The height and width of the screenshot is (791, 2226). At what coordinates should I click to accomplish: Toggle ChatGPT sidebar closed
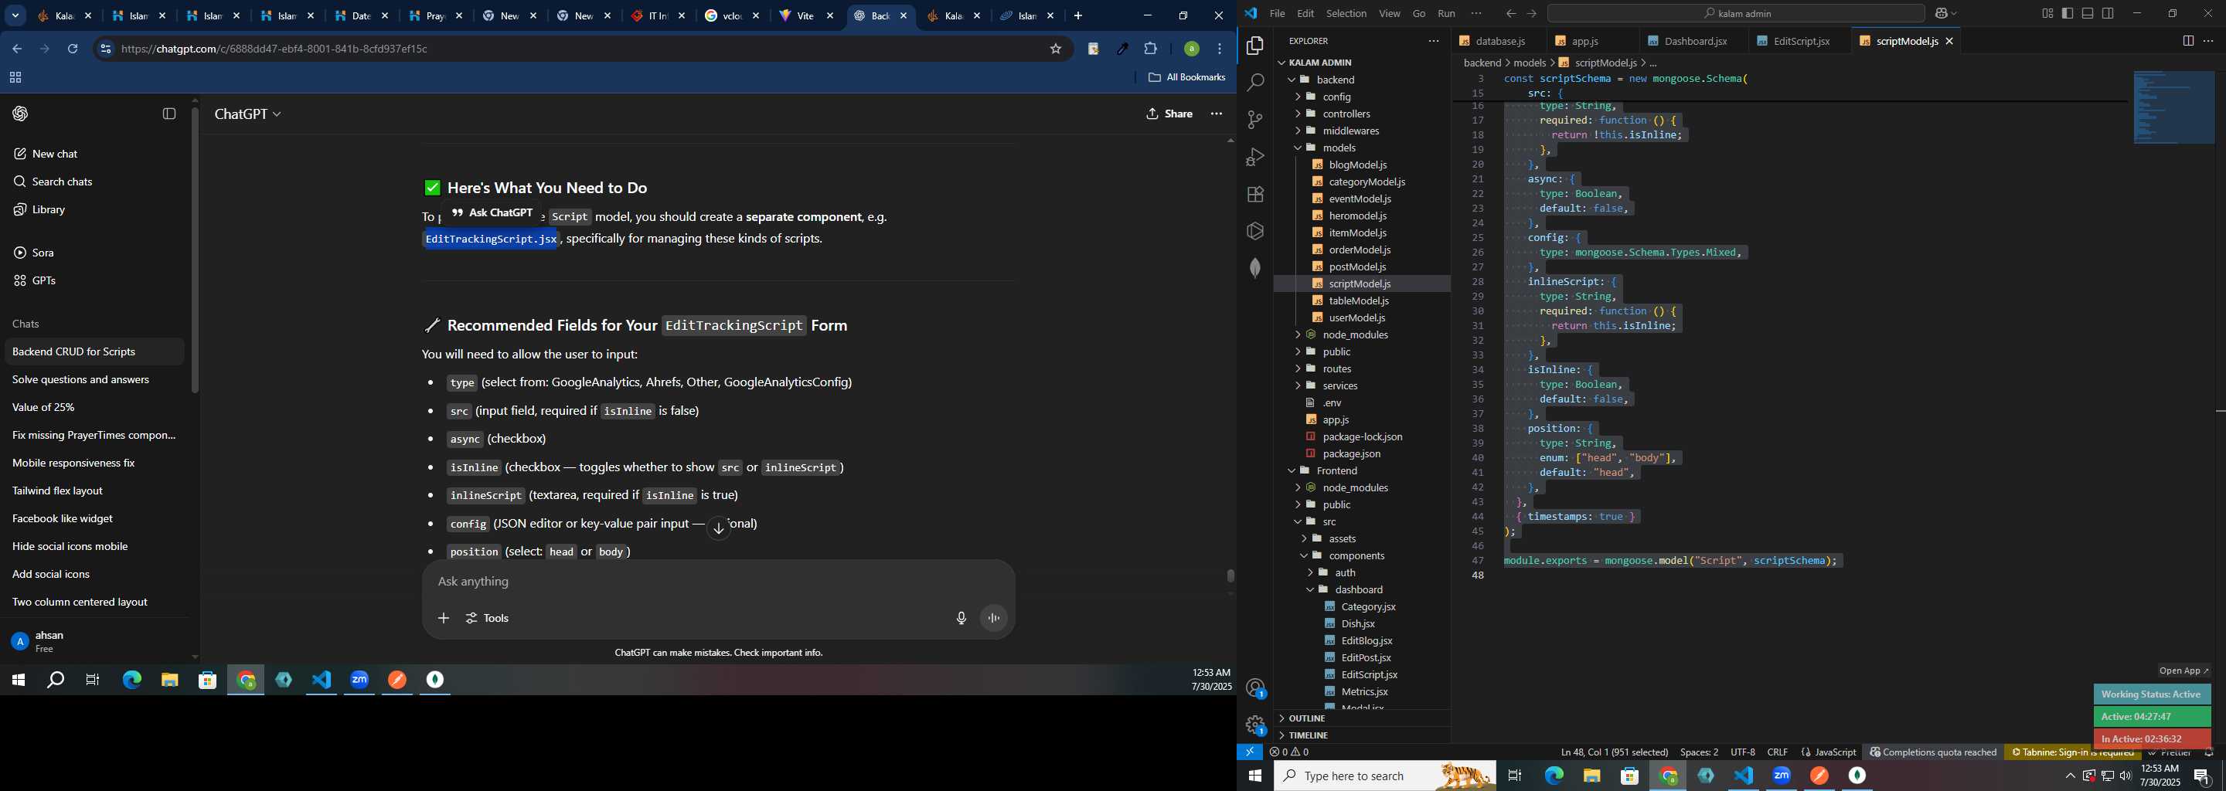click(x=169, y=114)
